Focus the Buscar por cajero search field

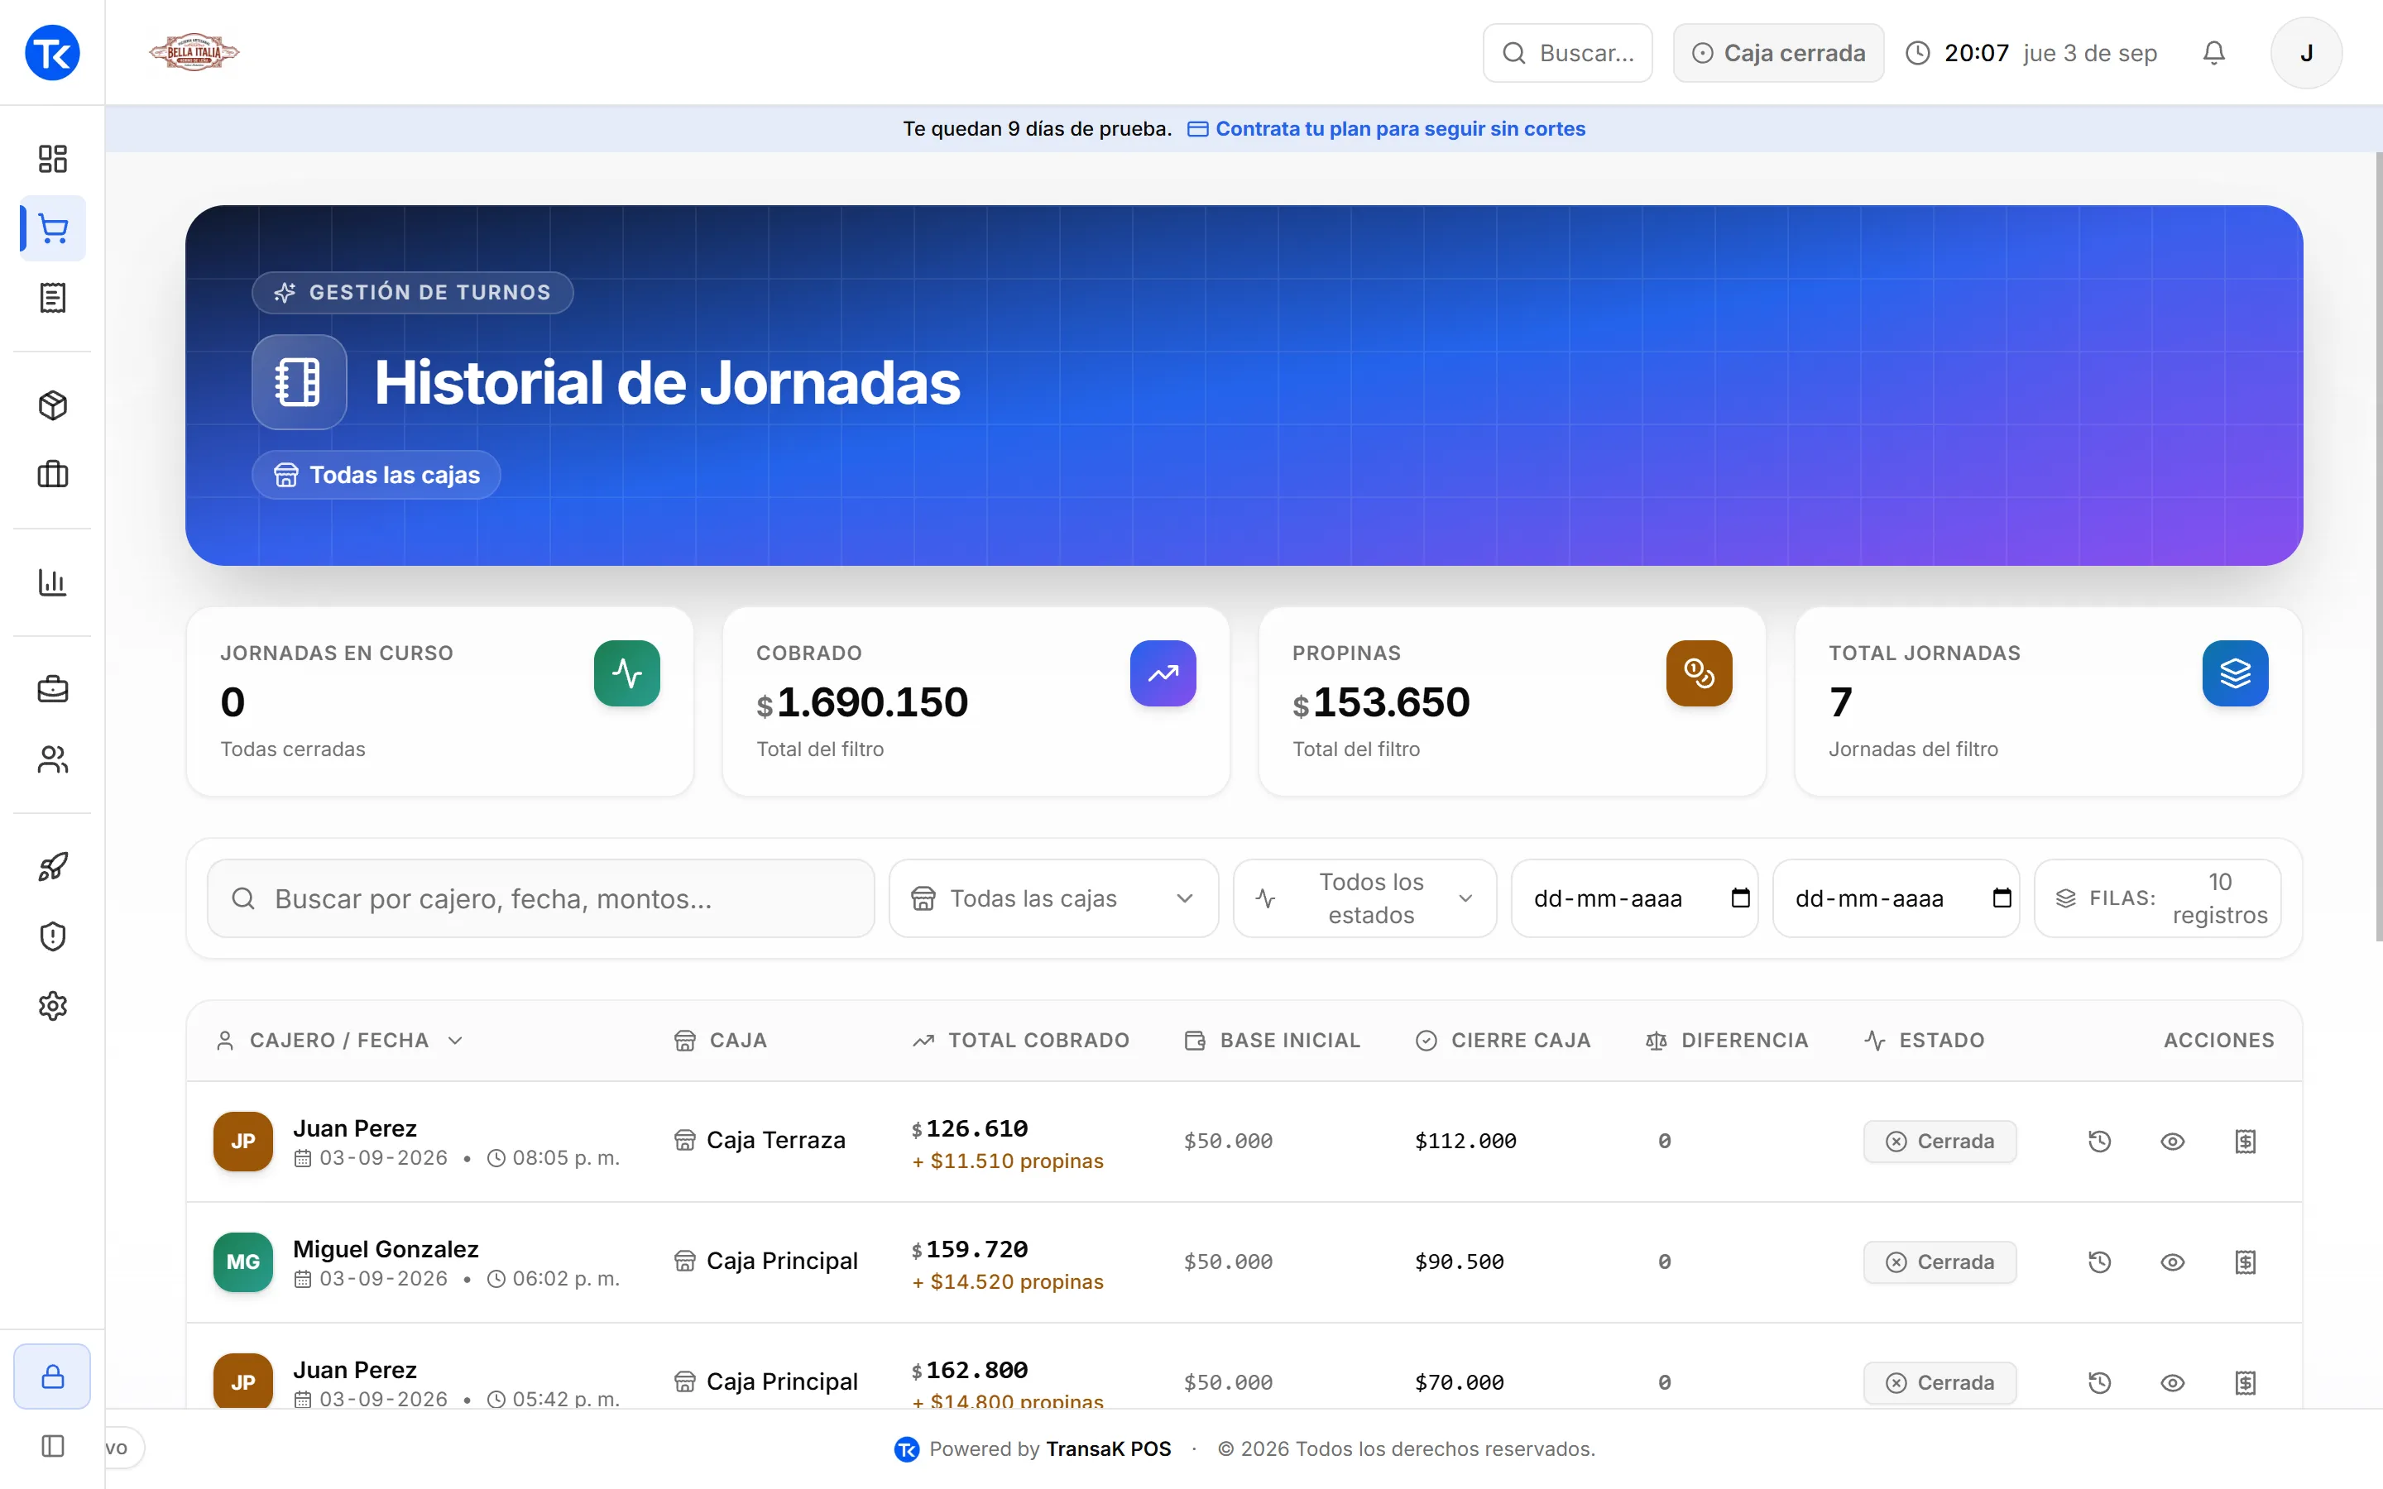click(540, 898)
